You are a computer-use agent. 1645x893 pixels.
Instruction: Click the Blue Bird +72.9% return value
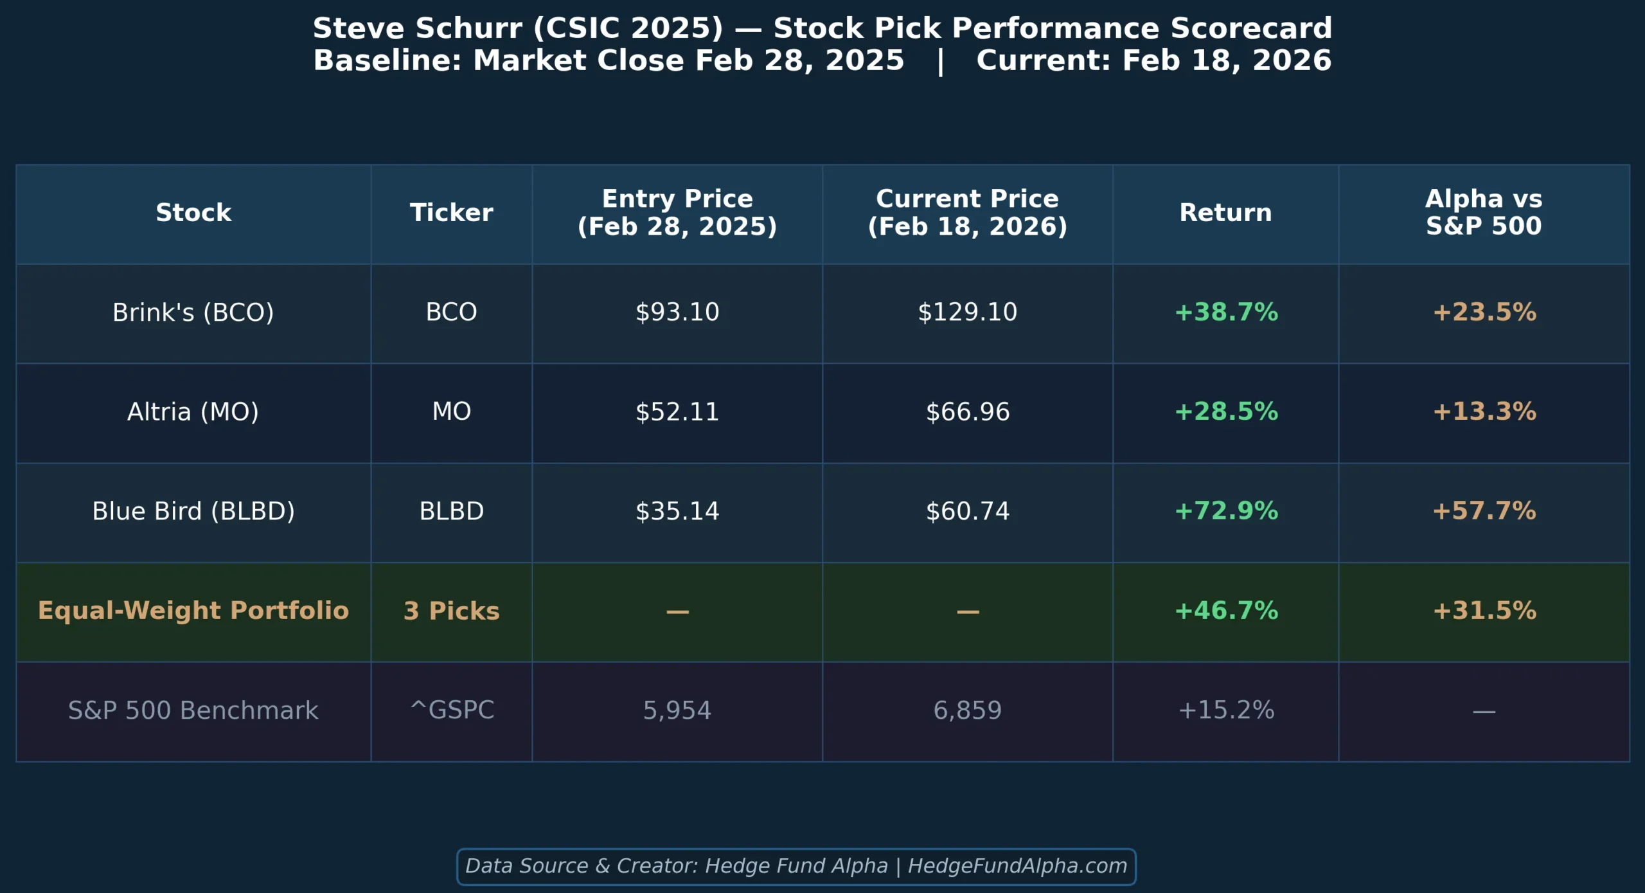point(1226,511)
